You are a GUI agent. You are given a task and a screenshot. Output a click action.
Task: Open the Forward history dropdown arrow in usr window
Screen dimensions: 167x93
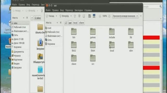pyautogui.click(x=71, y=16)
